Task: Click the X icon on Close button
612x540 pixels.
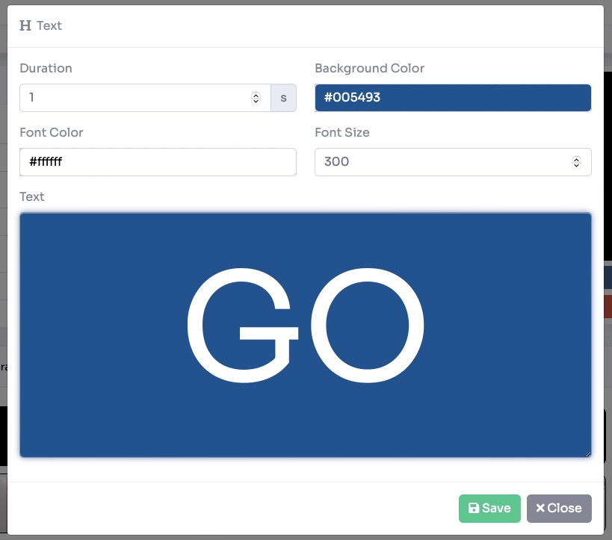Action: (540, 509)
